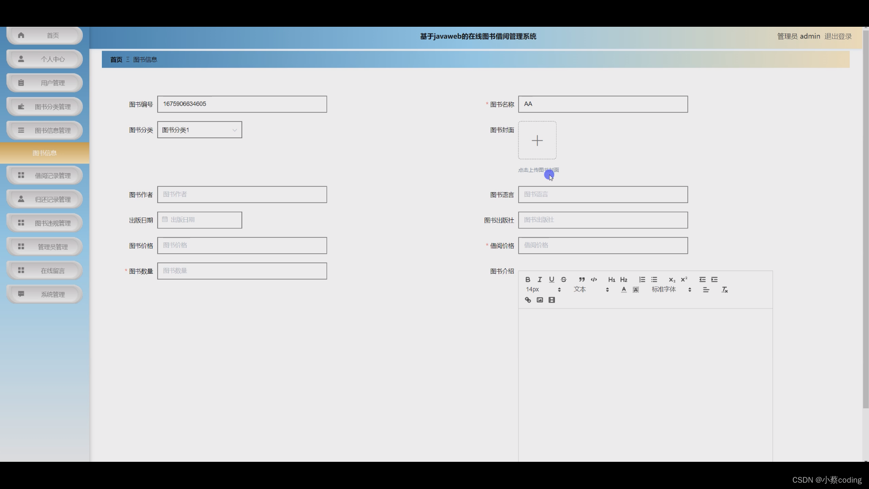The height and width of the screenshot is (489, 869).
Task: Open the 文本 heading style dropdown
Action: pos(591,290)
